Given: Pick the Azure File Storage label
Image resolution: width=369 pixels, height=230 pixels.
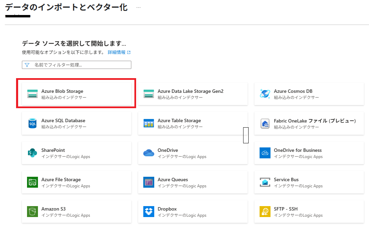Looking at the screenshot, I should coord(61,179).
